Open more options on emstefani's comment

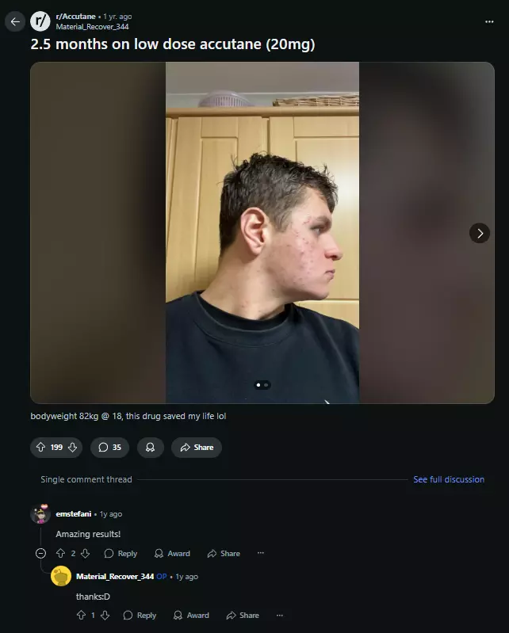tap(261, 553)
